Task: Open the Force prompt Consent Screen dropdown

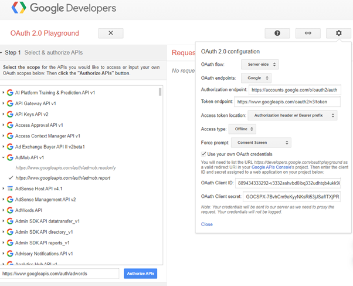Action: point(261,143)
